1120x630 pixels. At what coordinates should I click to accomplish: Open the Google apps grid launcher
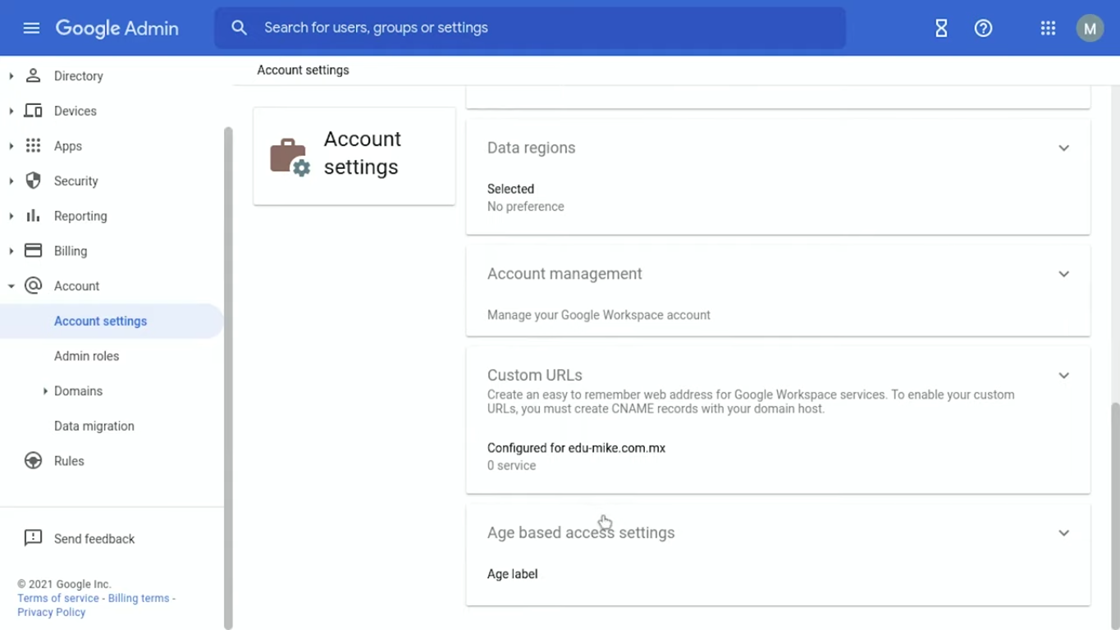1048,28
